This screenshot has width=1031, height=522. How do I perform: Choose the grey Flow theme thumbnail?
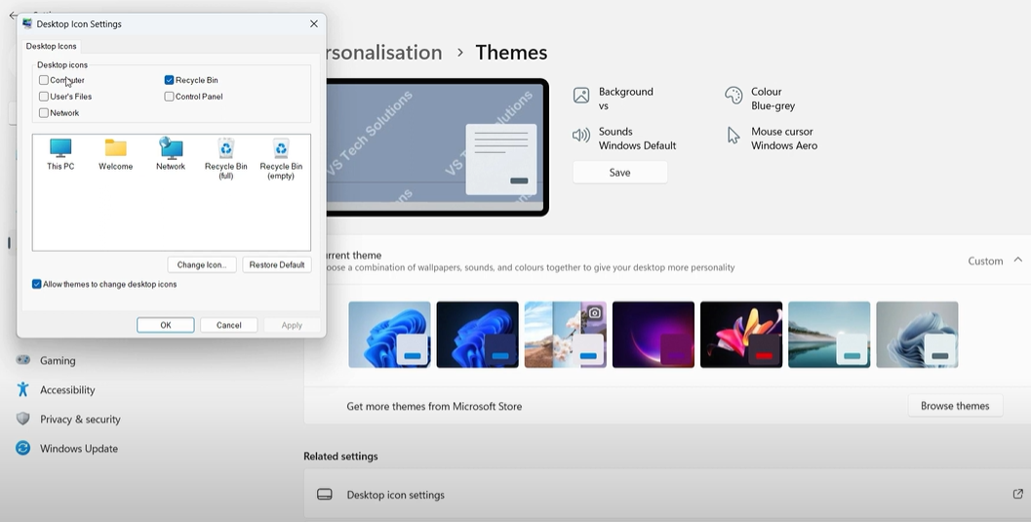coord(917,335)
